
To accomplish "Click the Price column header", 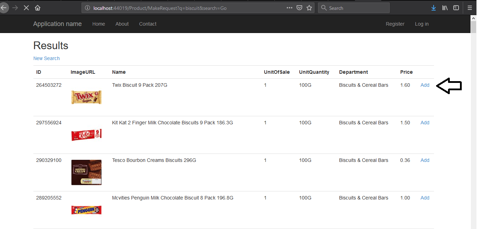I will coord(407,72).
